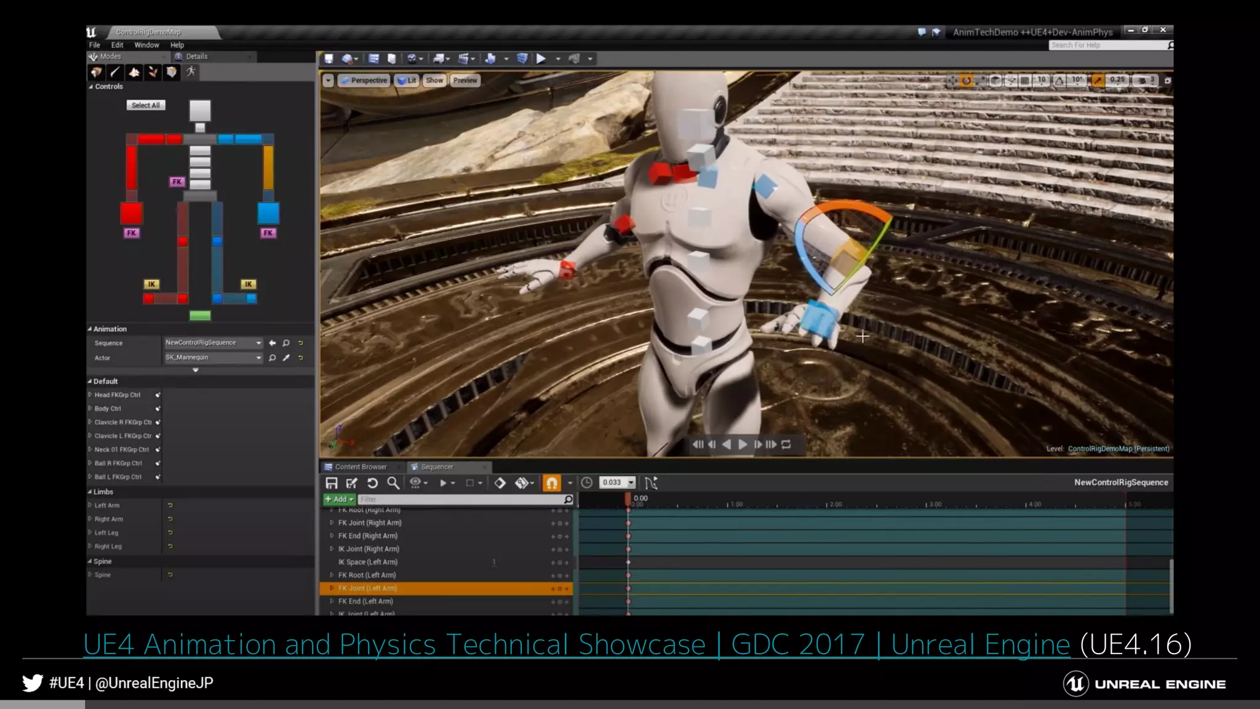Open Content Browser from main toolbar icon
Viewport: 1260px width, 709px height.
pos(373,58)
